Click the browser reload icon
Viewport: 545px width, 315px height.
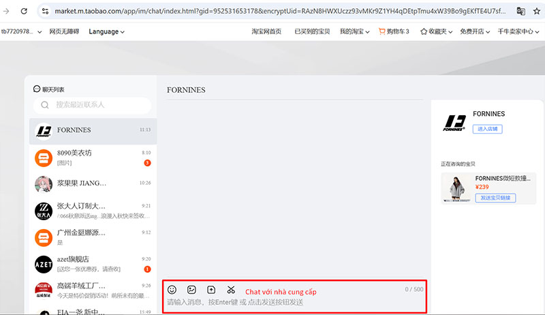(x=24, y=11)
